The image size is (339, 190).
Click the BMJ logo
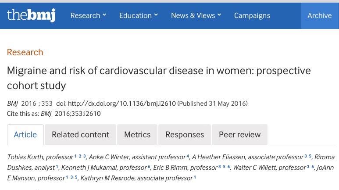31,15
